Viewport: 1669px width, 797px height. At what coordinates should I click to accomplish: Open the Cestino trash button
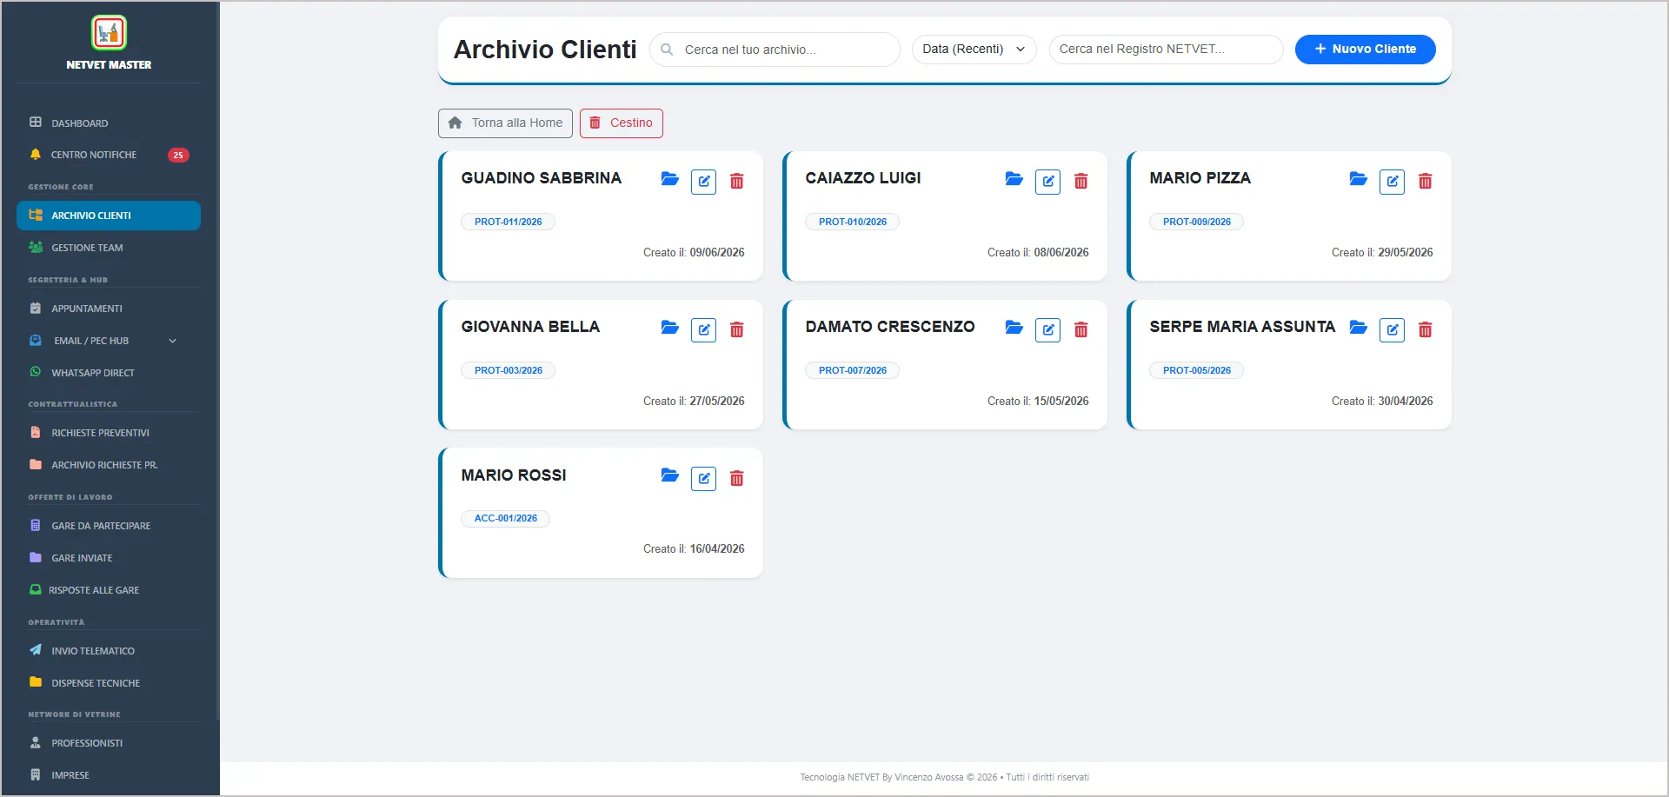click(x=622, y=123)
